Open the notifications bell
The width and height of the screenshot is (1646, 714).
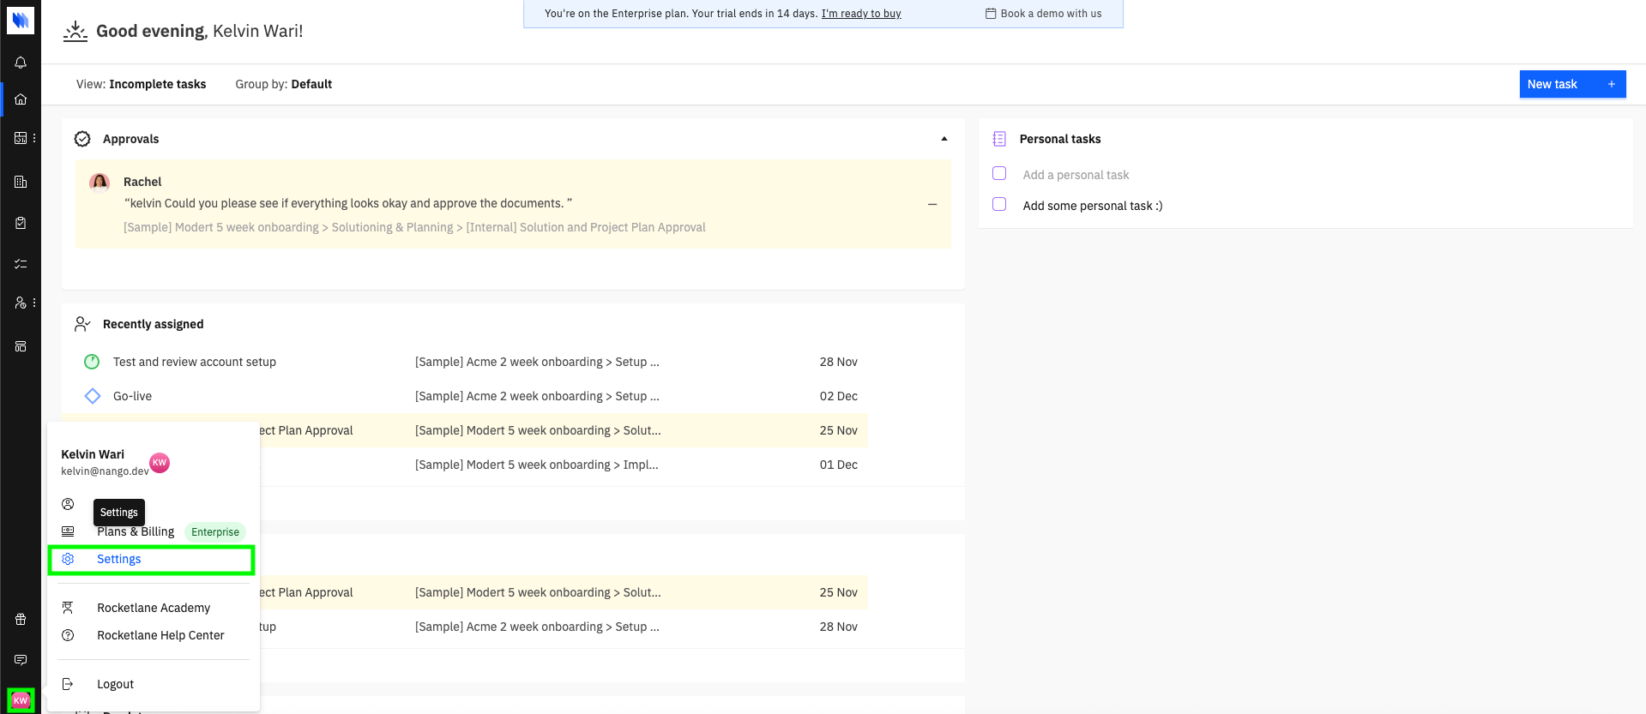coord(21,63)
